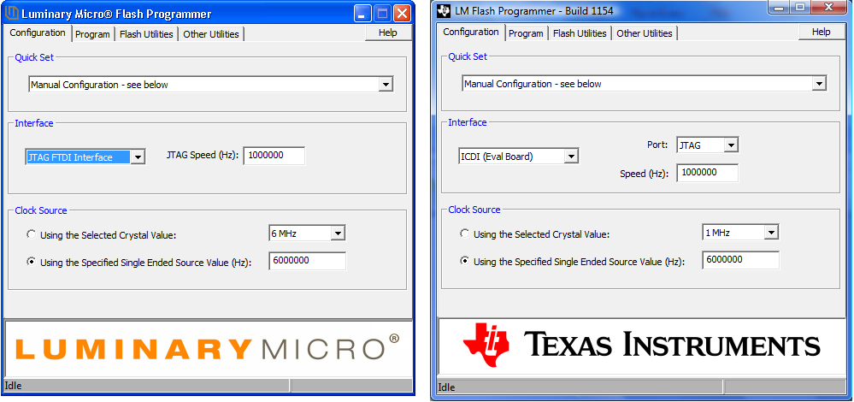
Task: Open Other Utilities tab in Luminary Micro window
Action: [x=211, y=34]
